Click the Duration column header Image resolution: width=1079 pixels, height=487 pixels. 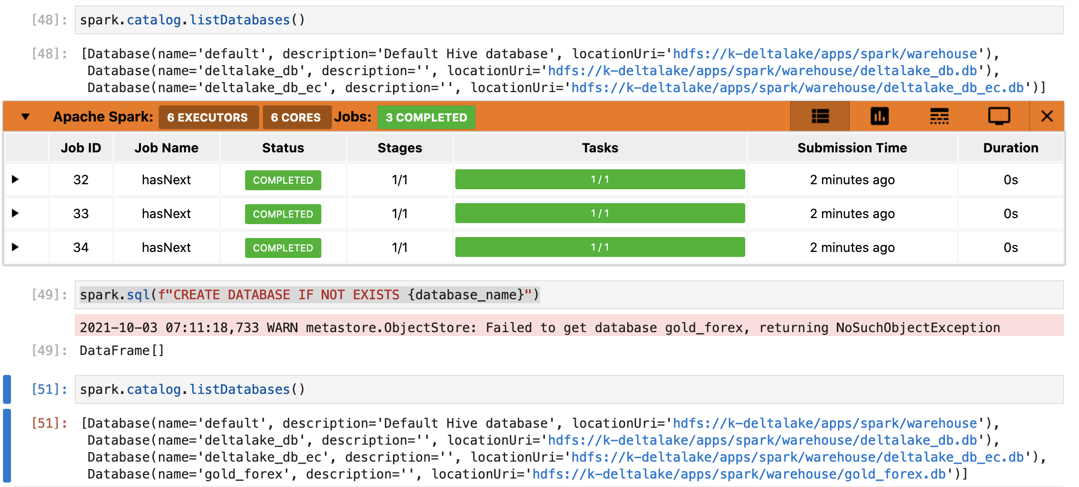click(x=1011, y=148)
